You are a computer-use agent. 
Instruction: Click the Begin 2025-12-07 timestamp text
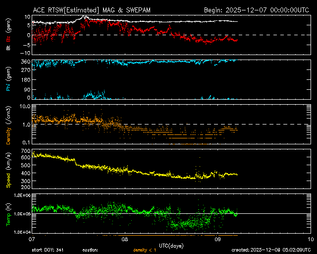tap(257, 9)
